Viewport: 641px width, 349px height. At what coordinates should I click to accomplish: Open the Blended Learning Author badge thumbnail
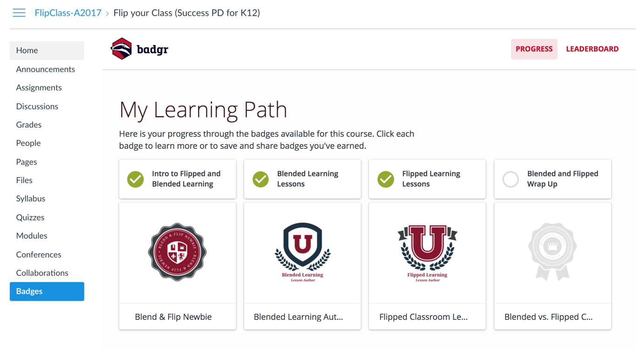(302, 252)
